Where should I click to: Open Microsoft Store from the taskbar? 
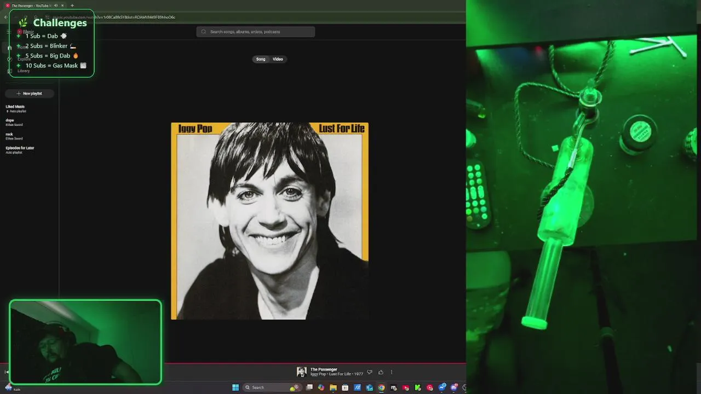345,387
